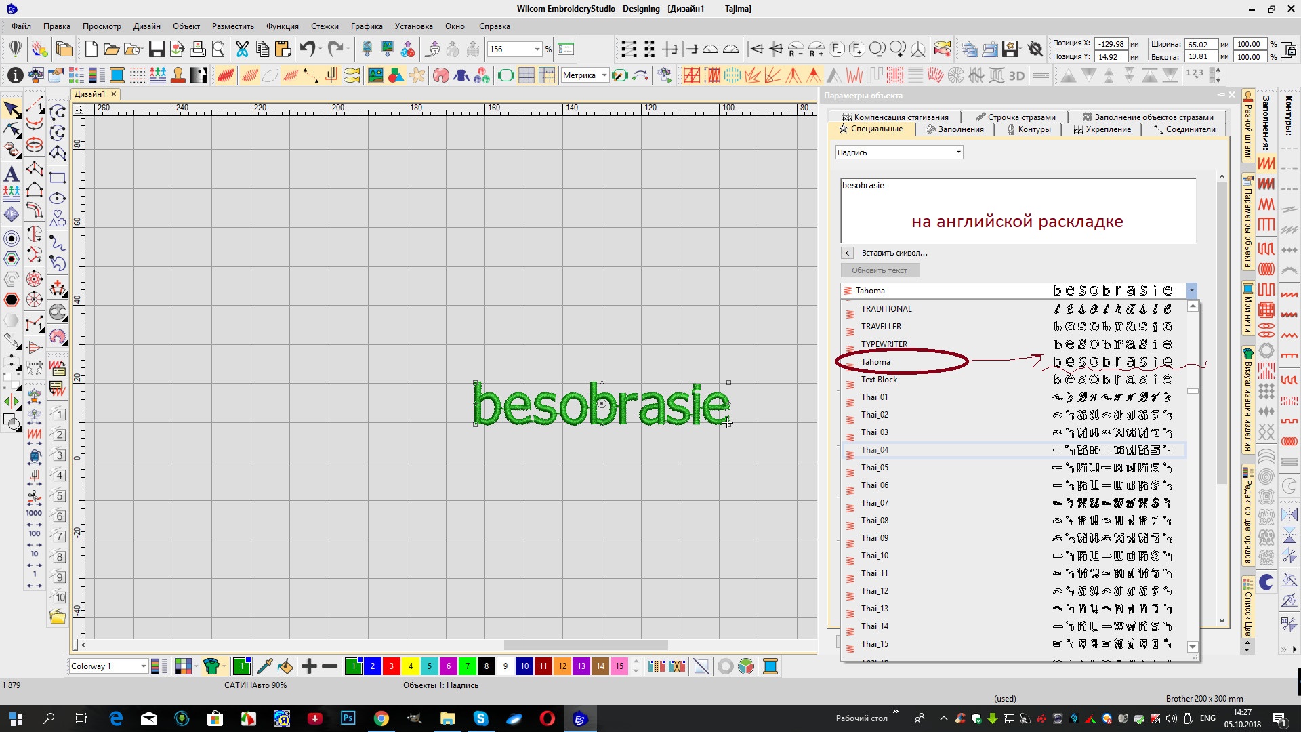Open the Design Information icon

[x=15, y=75]
